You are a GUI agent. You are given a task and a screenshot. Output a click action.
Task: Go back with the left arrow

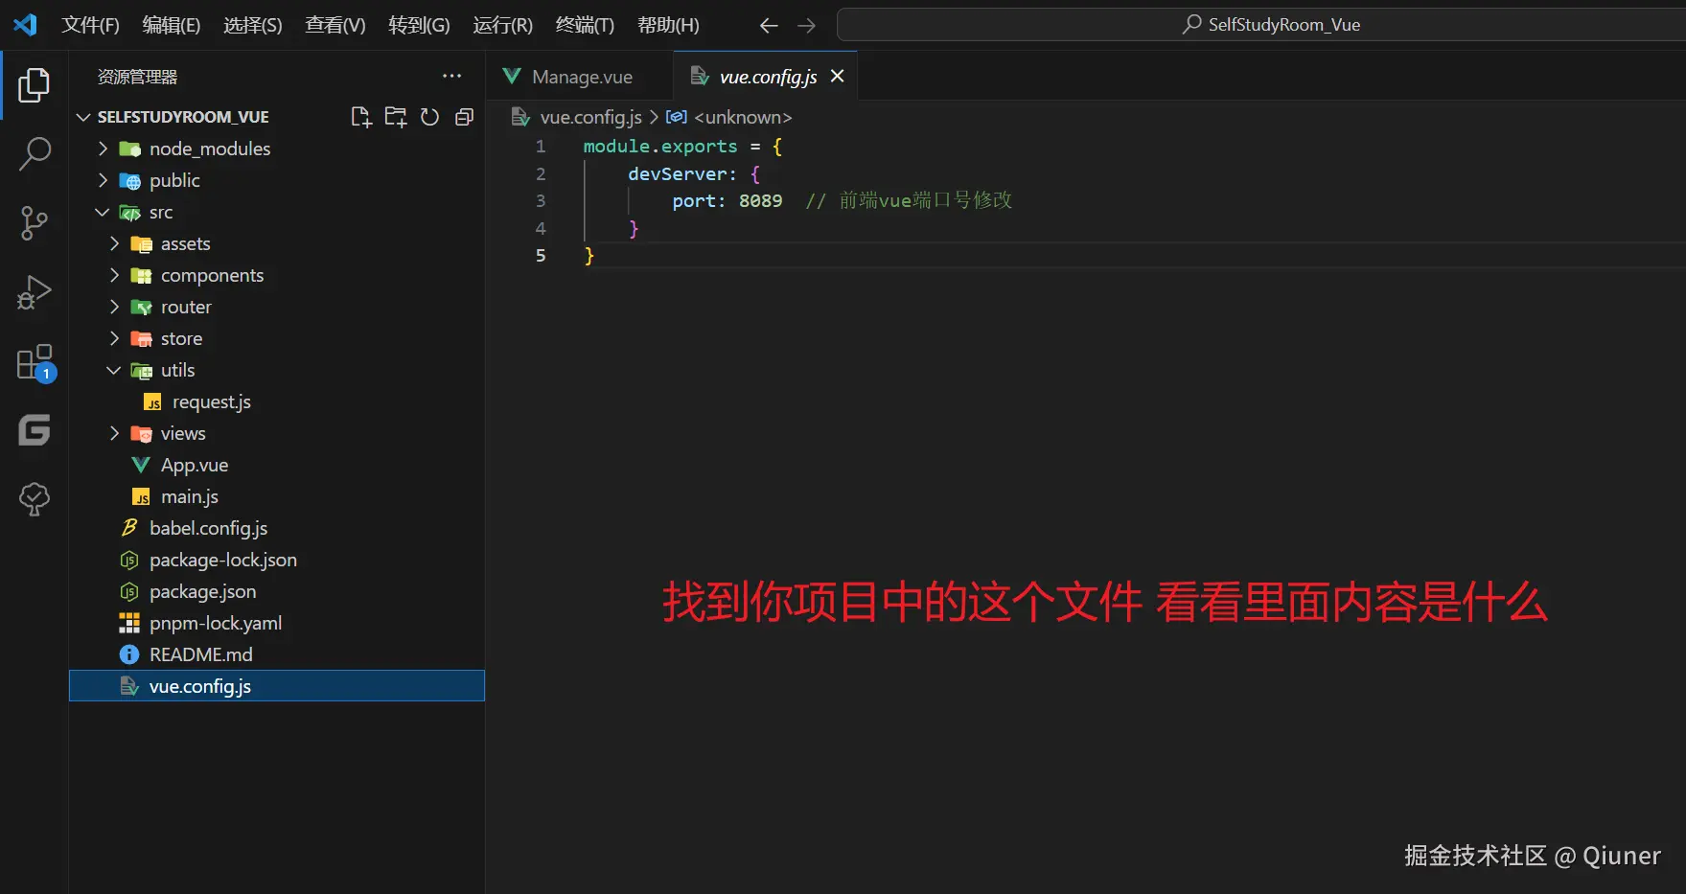[768, 26]
